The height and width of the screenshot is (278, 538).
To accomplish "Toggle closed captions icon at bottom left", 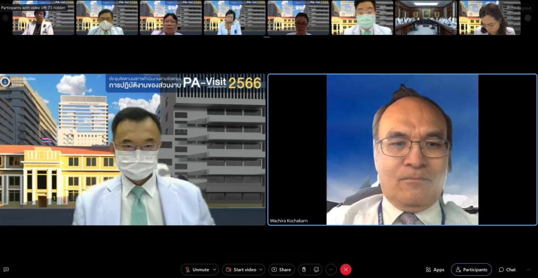I will point(6,270).
